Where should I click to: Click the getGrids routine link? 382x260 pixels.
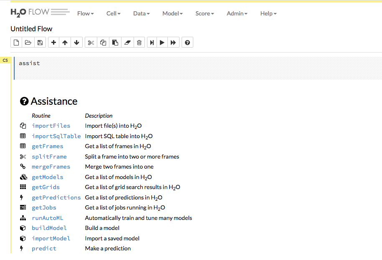(46, 187)
